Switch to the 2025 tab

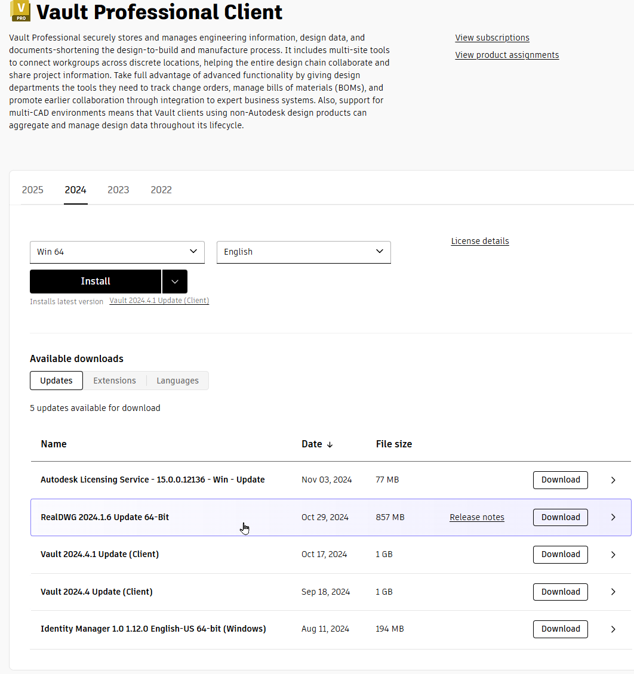pos(32,190)
